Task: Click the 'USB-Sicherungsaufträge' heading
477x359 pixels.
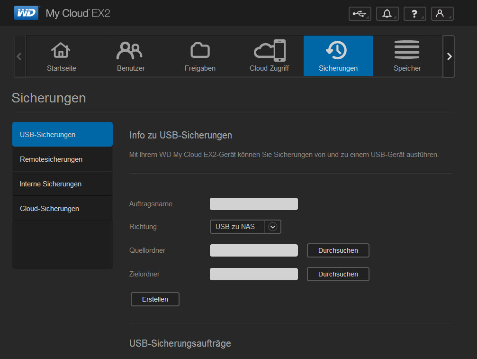Action: [180, 343]
